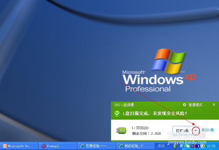
Task: Click the Foxmail icon on taskbar button
Action: (x=44, y=146)
